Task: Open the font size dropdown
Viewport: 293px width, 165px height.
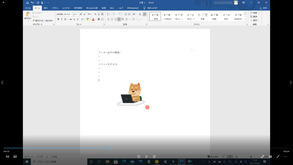Action: tap(78, 14)
